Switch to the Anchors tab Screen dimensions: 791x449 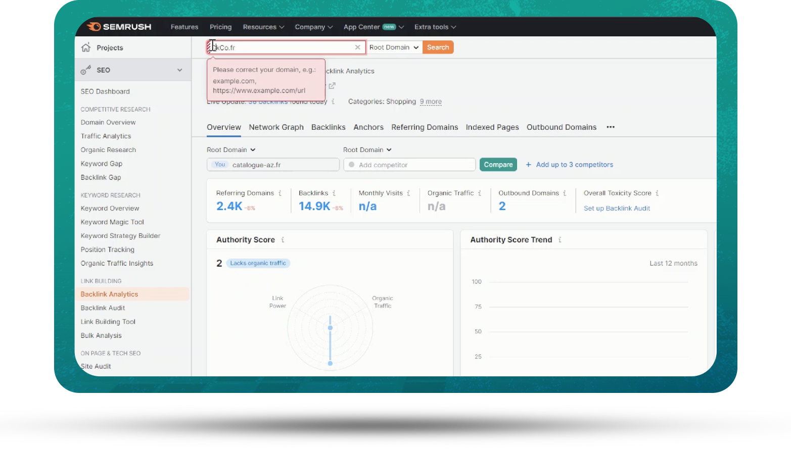click(368, 127)
